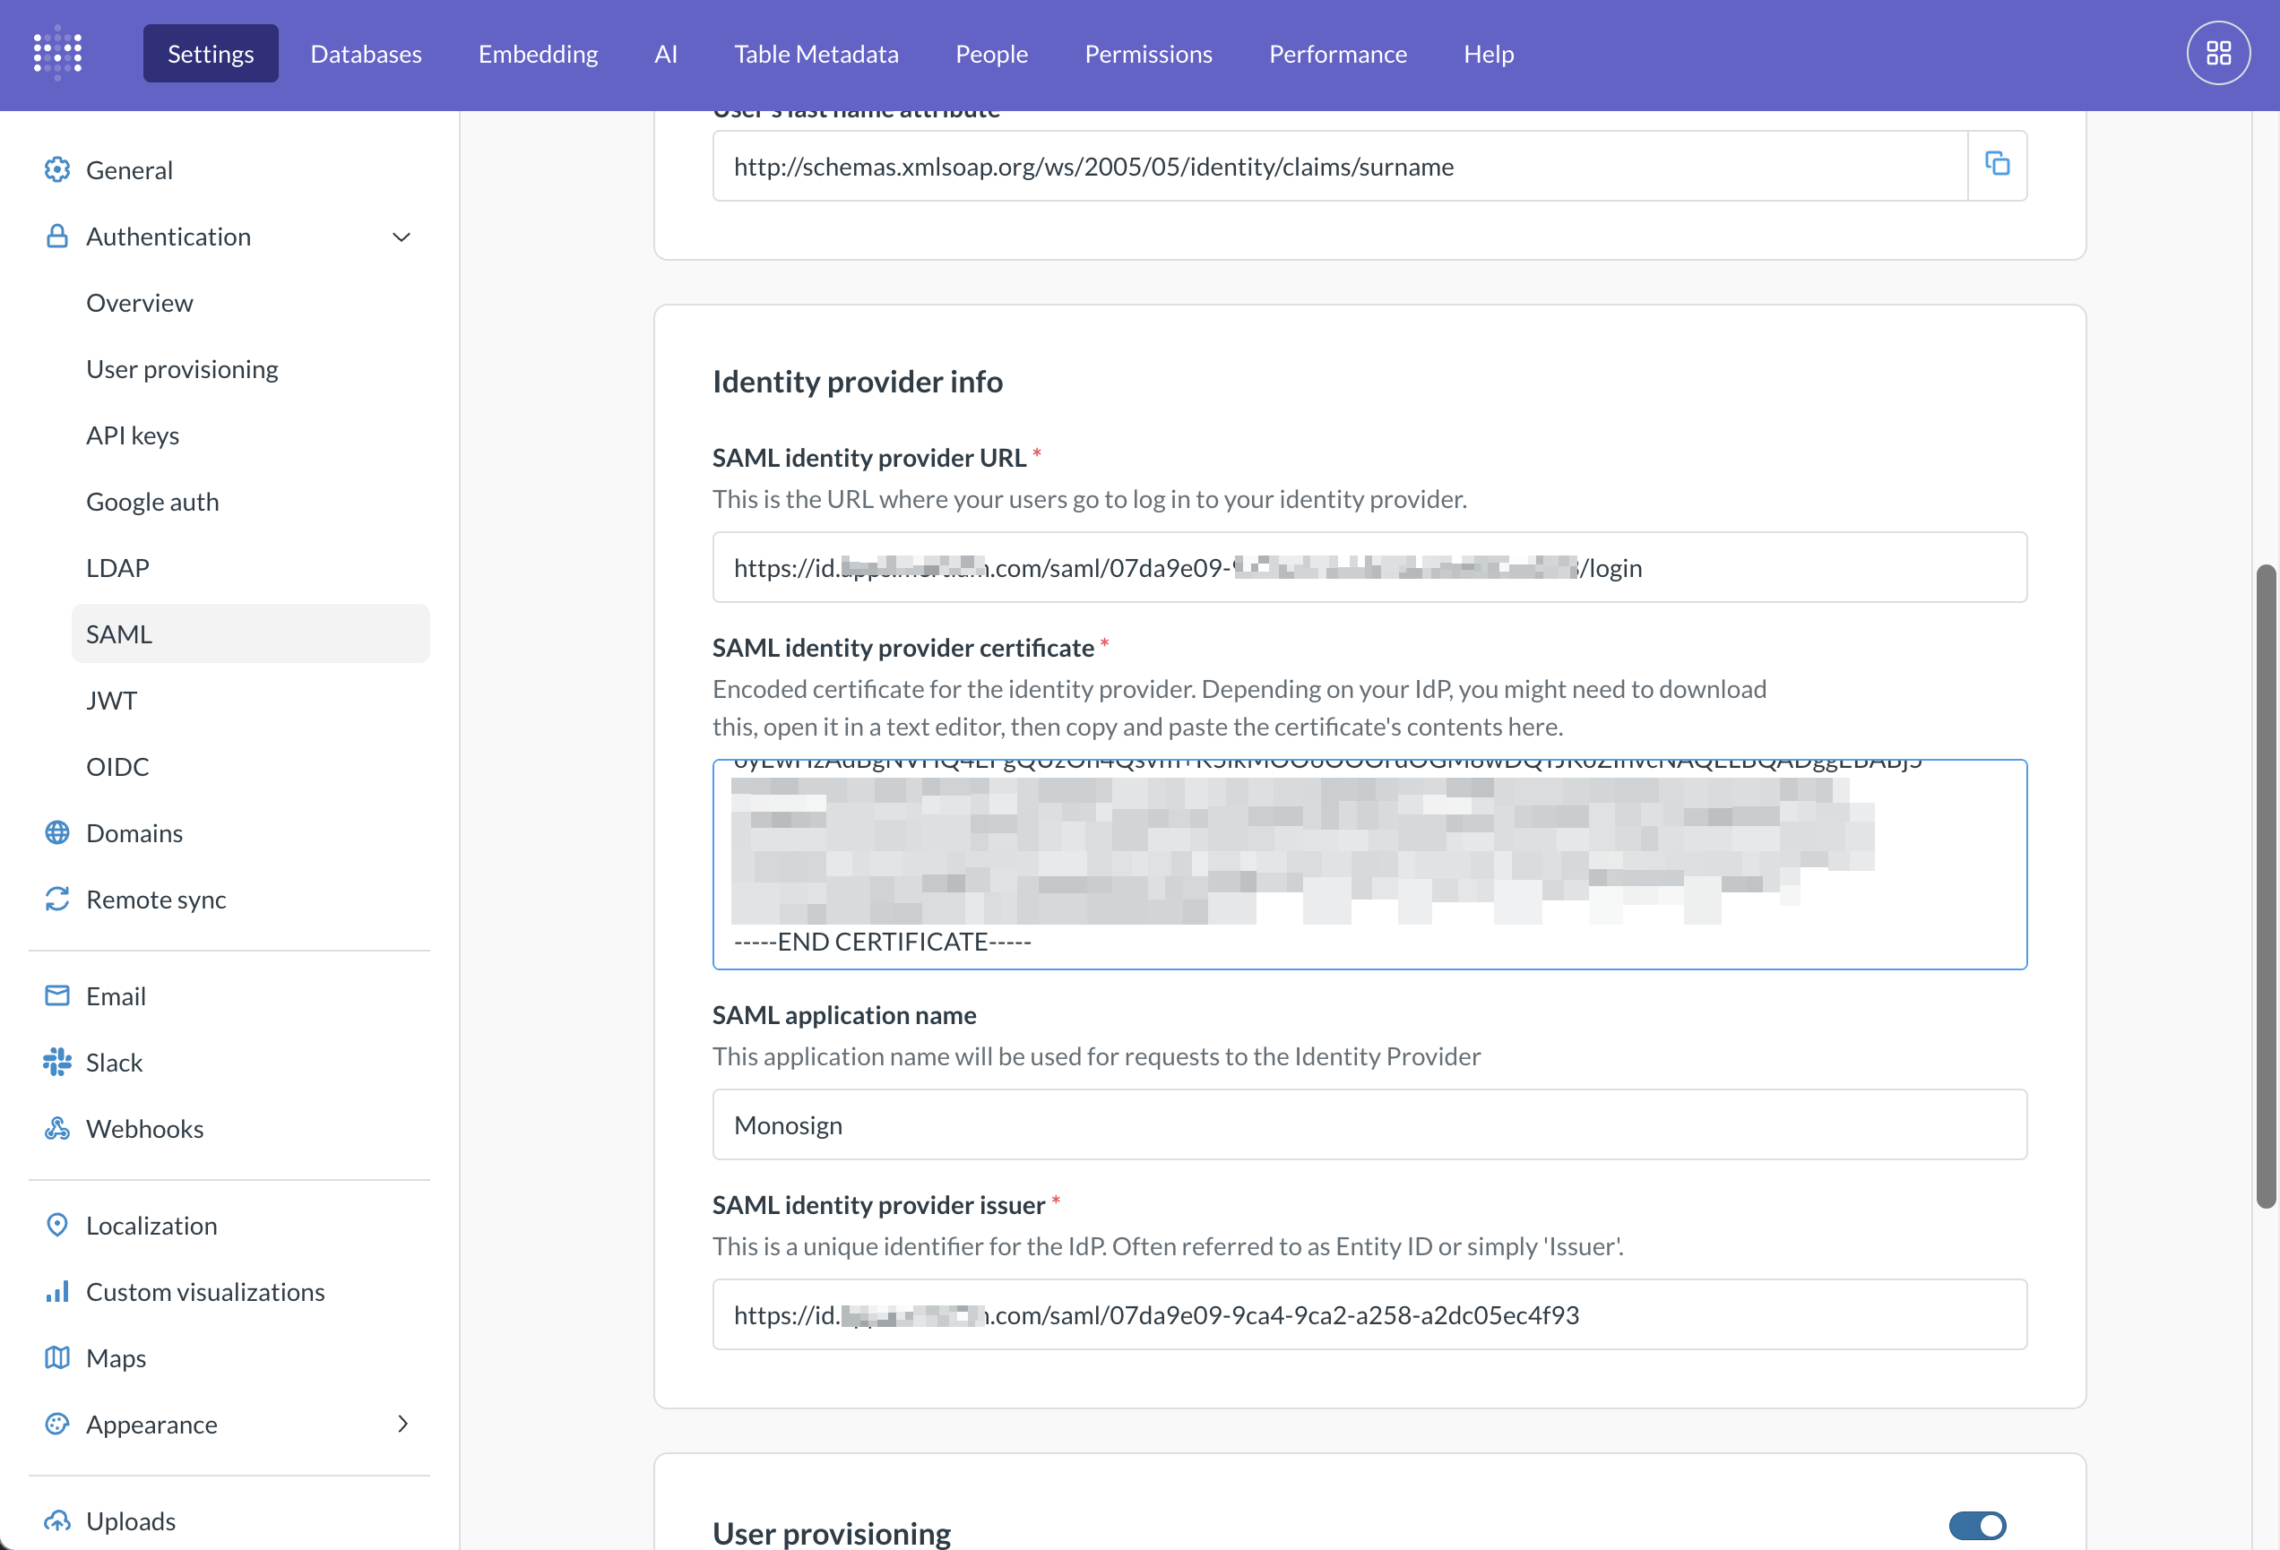Expand the Appearance section chevron
Viewport: 2280px width, 1550px height.
pos(402,1424)
